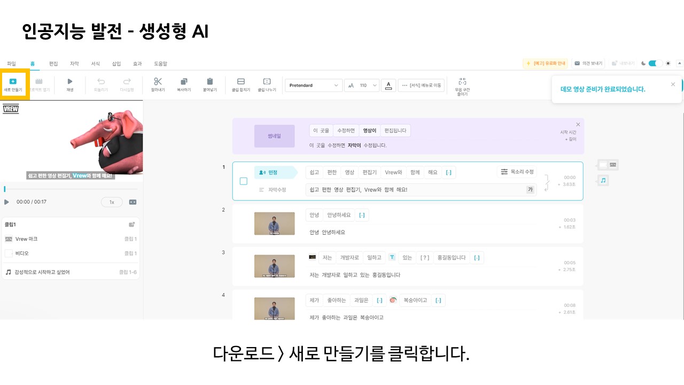Click the word 편집기 in clip 1
The height and width of the screenshot is (385, 684).
click(369, 172)
